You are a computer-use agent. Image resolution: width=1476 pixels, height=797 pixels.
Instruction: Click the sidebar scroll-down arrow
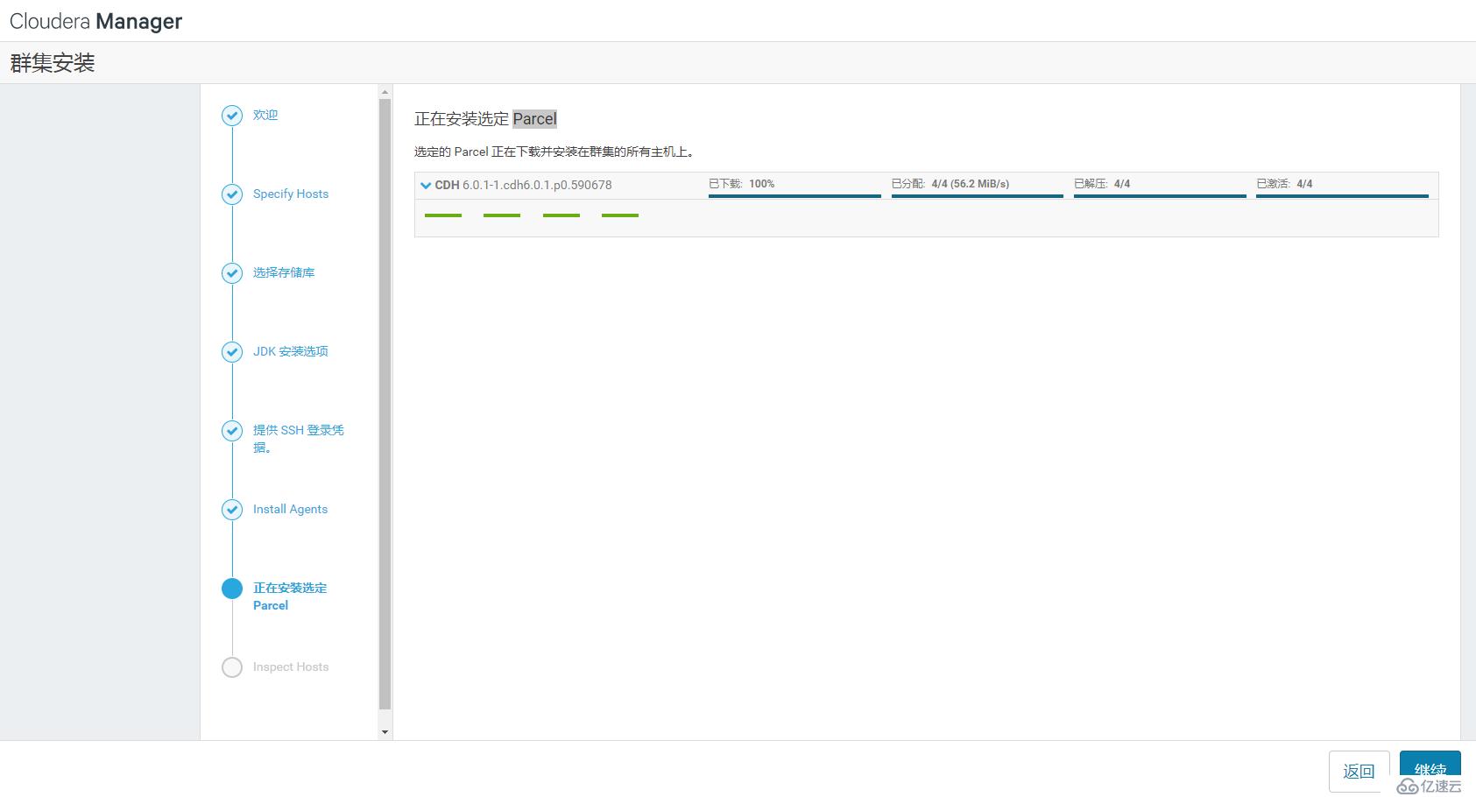[385, 731]
